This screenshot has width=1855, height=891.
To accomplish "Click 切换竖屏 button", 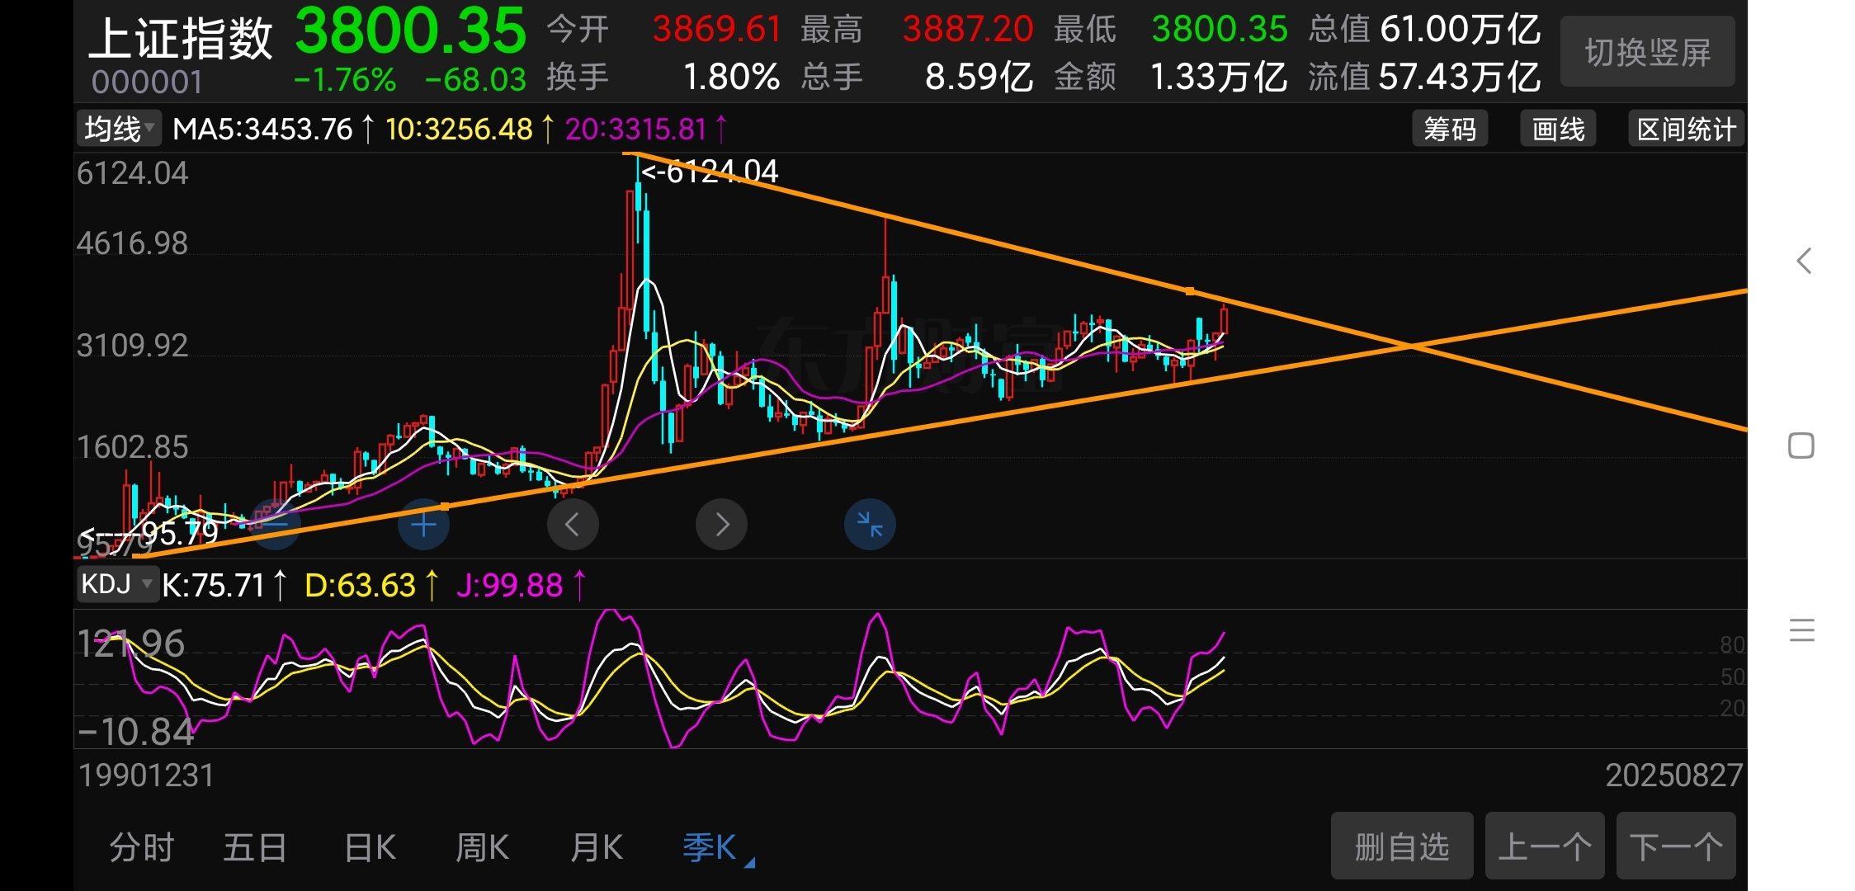I will [1648, 52].
